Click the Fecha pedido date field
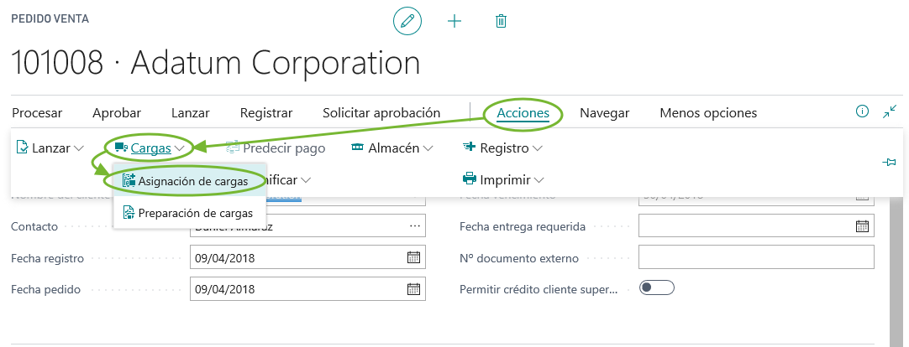 307,288
